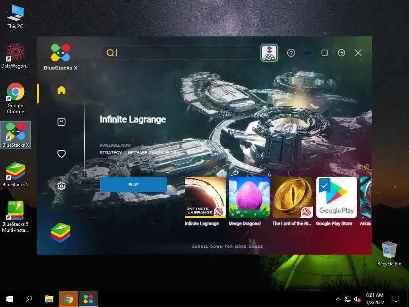
Task: Close the BlueStacks X window
Action: click(x=358, y=53)
